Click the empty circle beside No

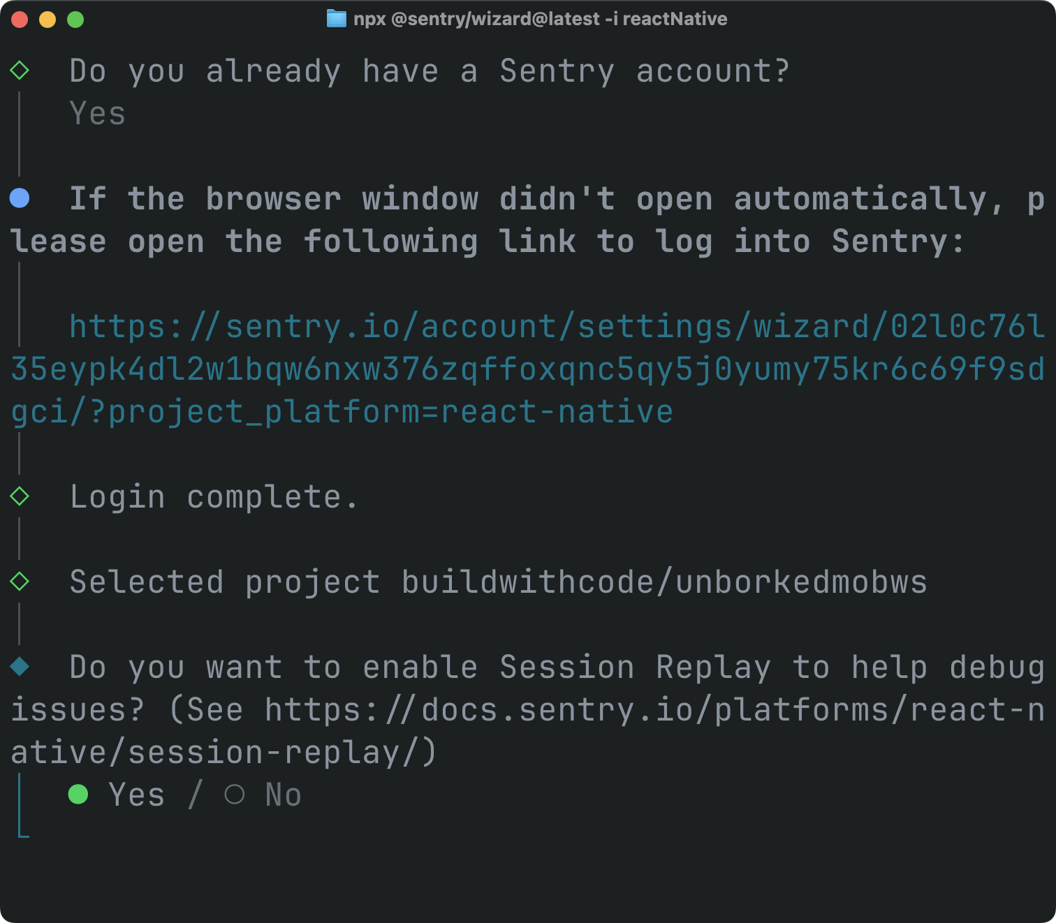point(235,794)
